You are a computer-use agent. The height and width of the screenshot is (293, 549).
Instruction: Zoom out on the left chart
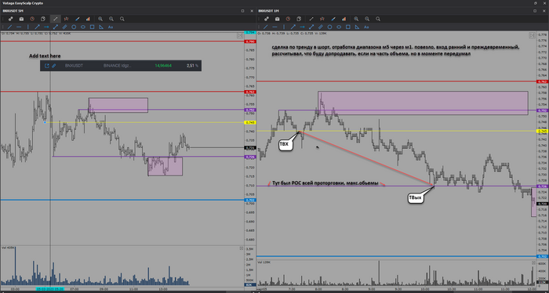click(x=111, y=19)
